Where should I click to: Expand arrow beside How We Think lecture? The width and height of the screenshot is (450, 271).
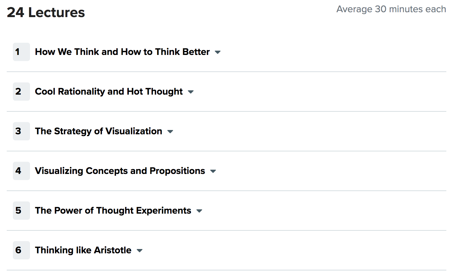click(x=218, y=52)
